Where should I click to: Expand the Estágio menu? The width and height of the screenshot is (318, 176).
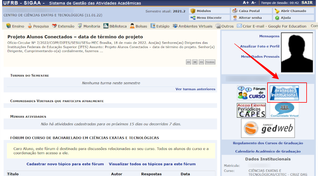[160, 26]
